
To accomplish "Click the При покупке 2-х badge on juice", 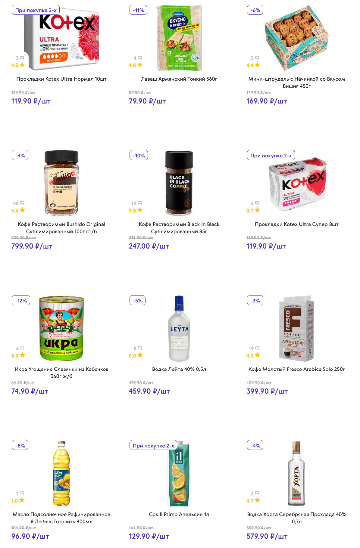I will click(153, 445).
